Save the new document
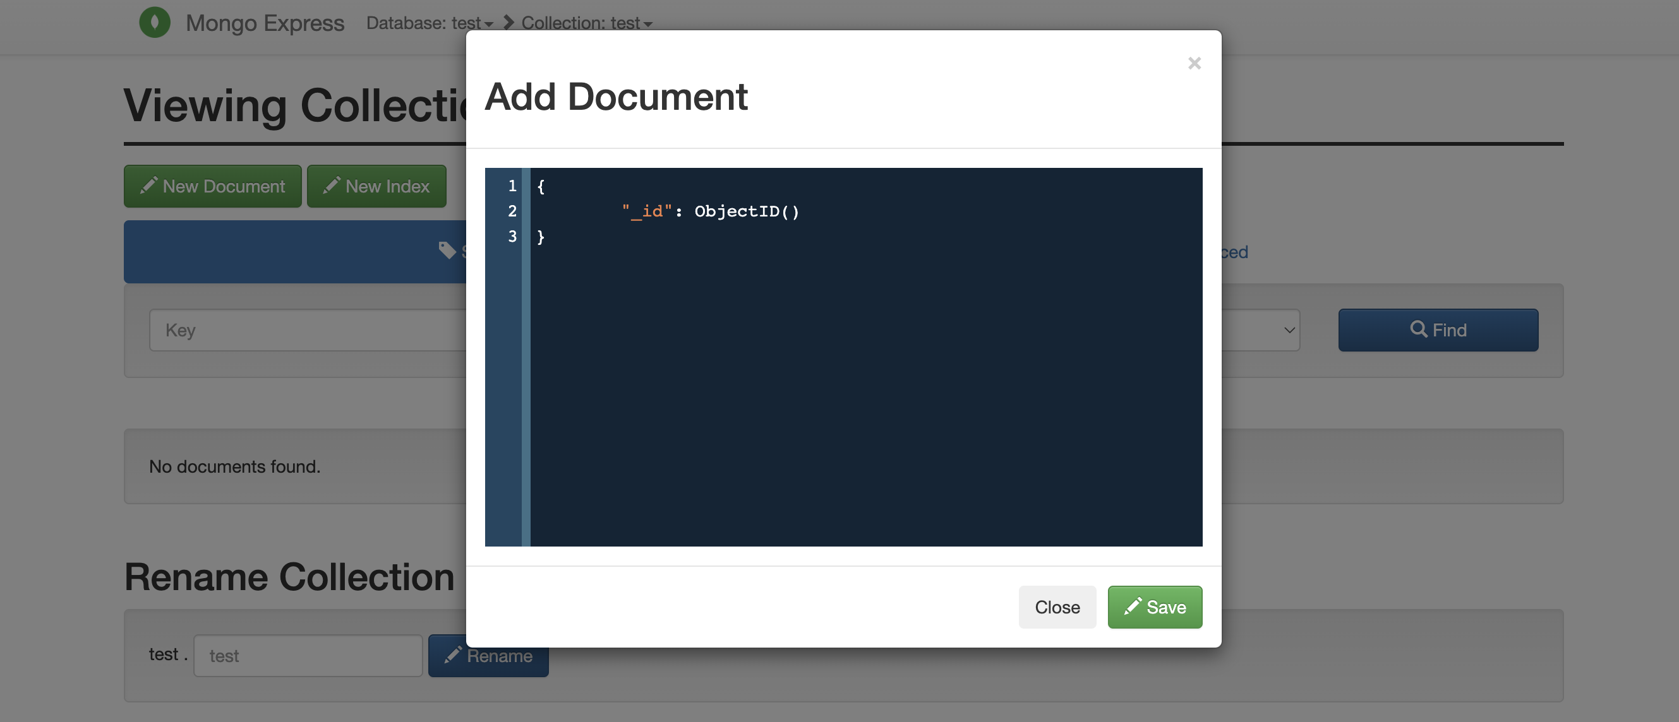 click(x=1154, y=607)
